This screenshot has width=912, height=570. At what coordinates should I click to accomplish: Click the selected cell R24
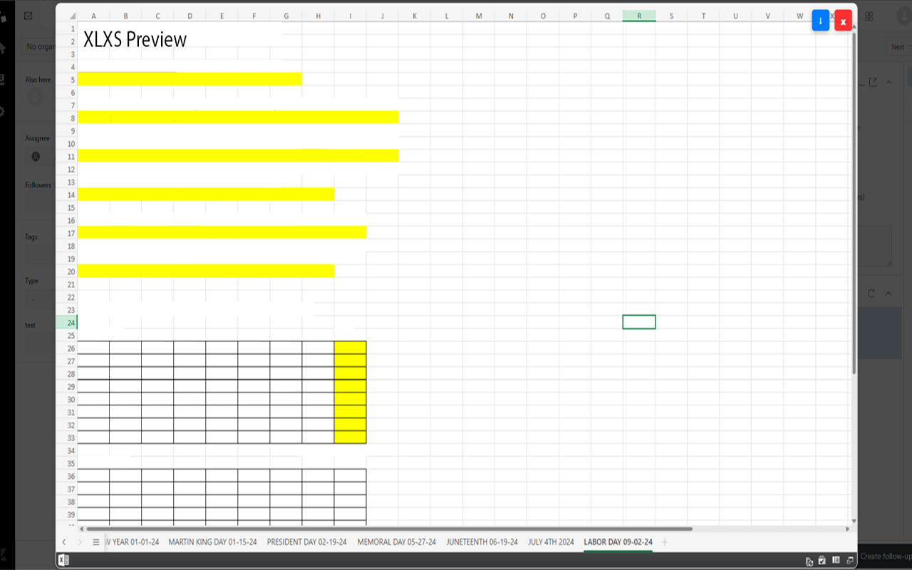(639, 322)
